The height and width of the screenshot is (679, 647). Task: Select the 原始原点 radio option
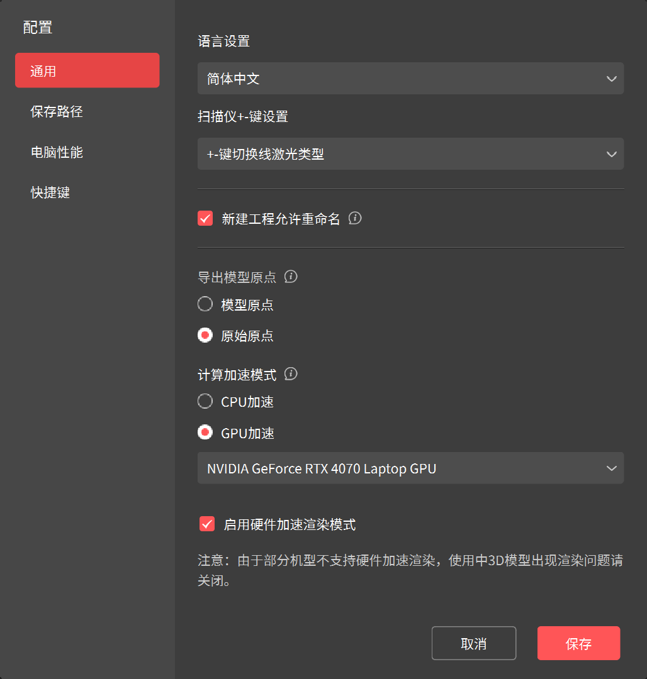click(x=205, y=335)
